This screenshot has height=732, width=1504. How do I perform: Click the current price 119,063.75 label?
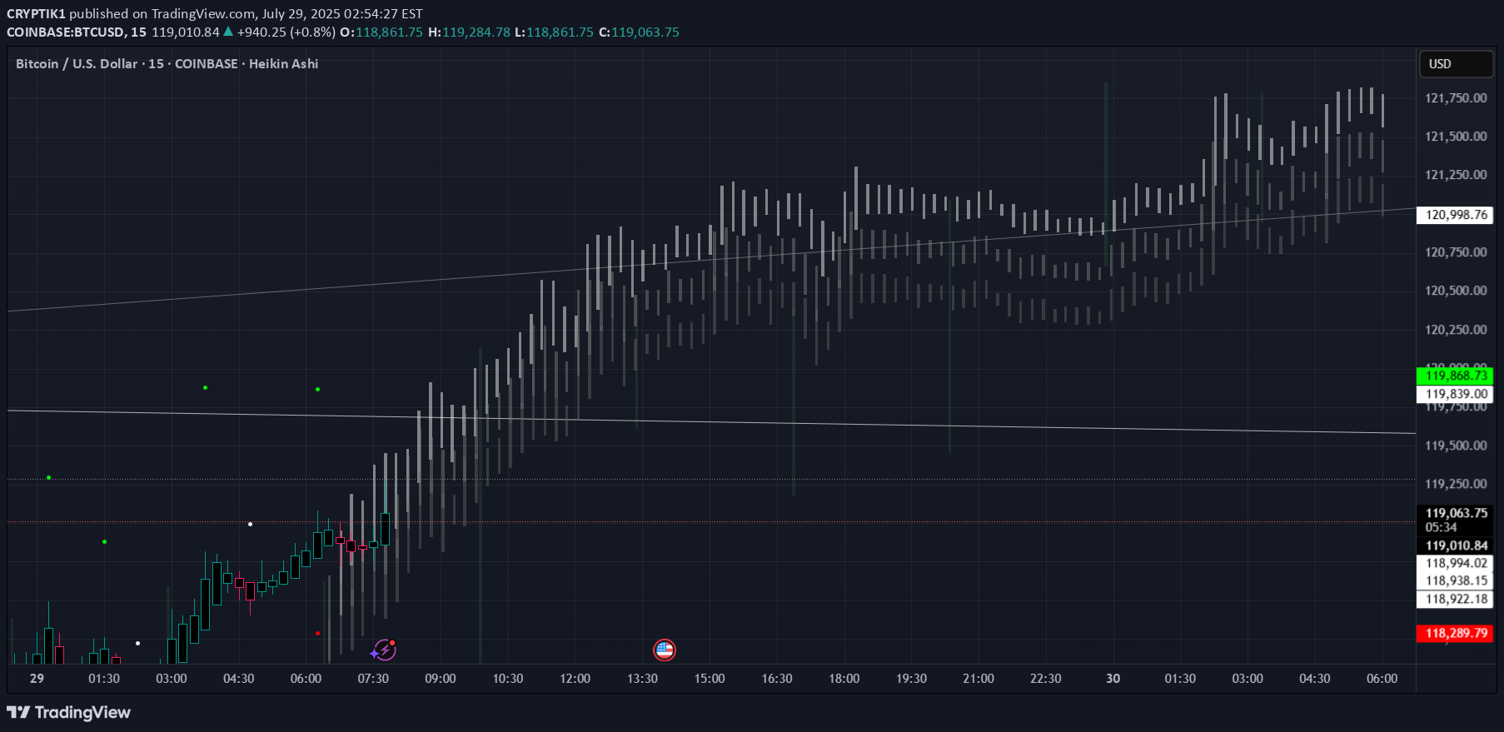coord(1456,513)
